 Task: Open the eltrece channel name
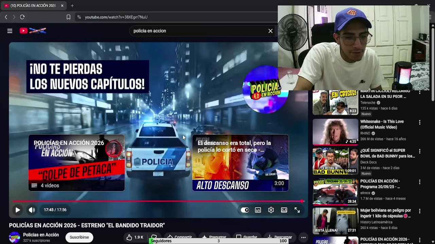coord(365,193)
